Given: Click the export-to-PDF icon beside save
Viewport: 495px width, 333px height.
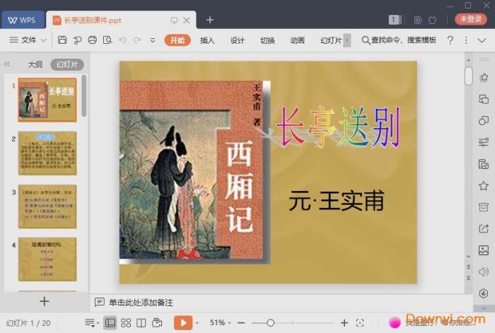Looking at the screenshot, I should 77,40.
